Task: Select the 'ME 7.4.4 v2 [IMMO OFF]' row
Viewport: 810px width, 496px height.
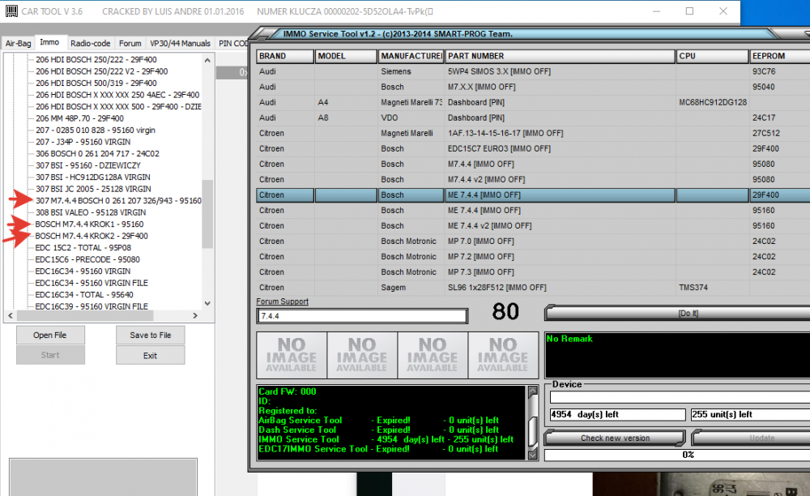Action: 533,226
